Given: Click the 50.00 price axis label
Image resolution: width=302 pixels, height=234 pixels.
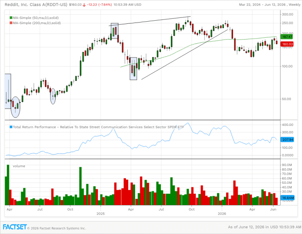Looking at the screenshot, I should pyautogui.click(x=286, y=99).
